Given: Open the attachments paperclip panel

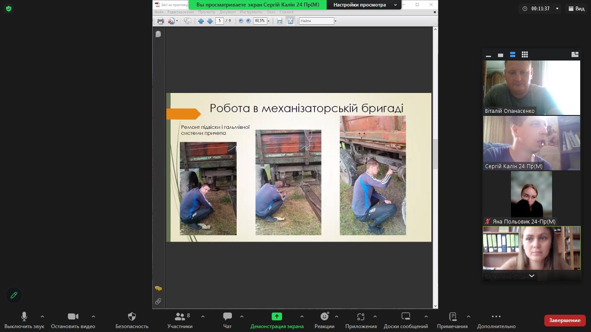Looking at the screenshot, I should [x=158, y=301].
